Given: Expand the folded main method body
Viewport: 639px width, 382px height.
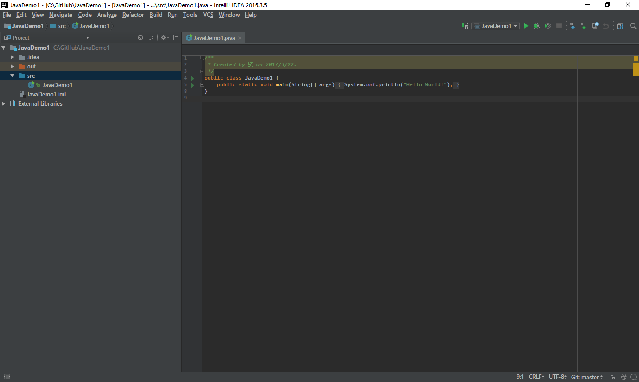Looking at the screenshot, I should (202, 85).
